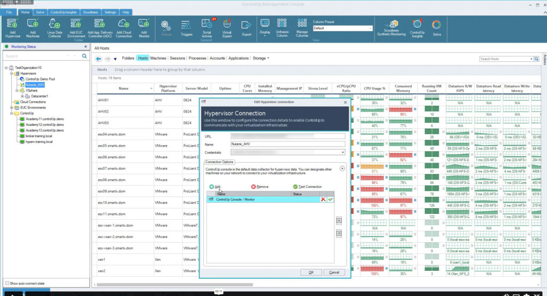Open the Column Preset dropdown
The width and height of the screenshot is (547, 296).
pyautogui.click(x=370, y=28)
